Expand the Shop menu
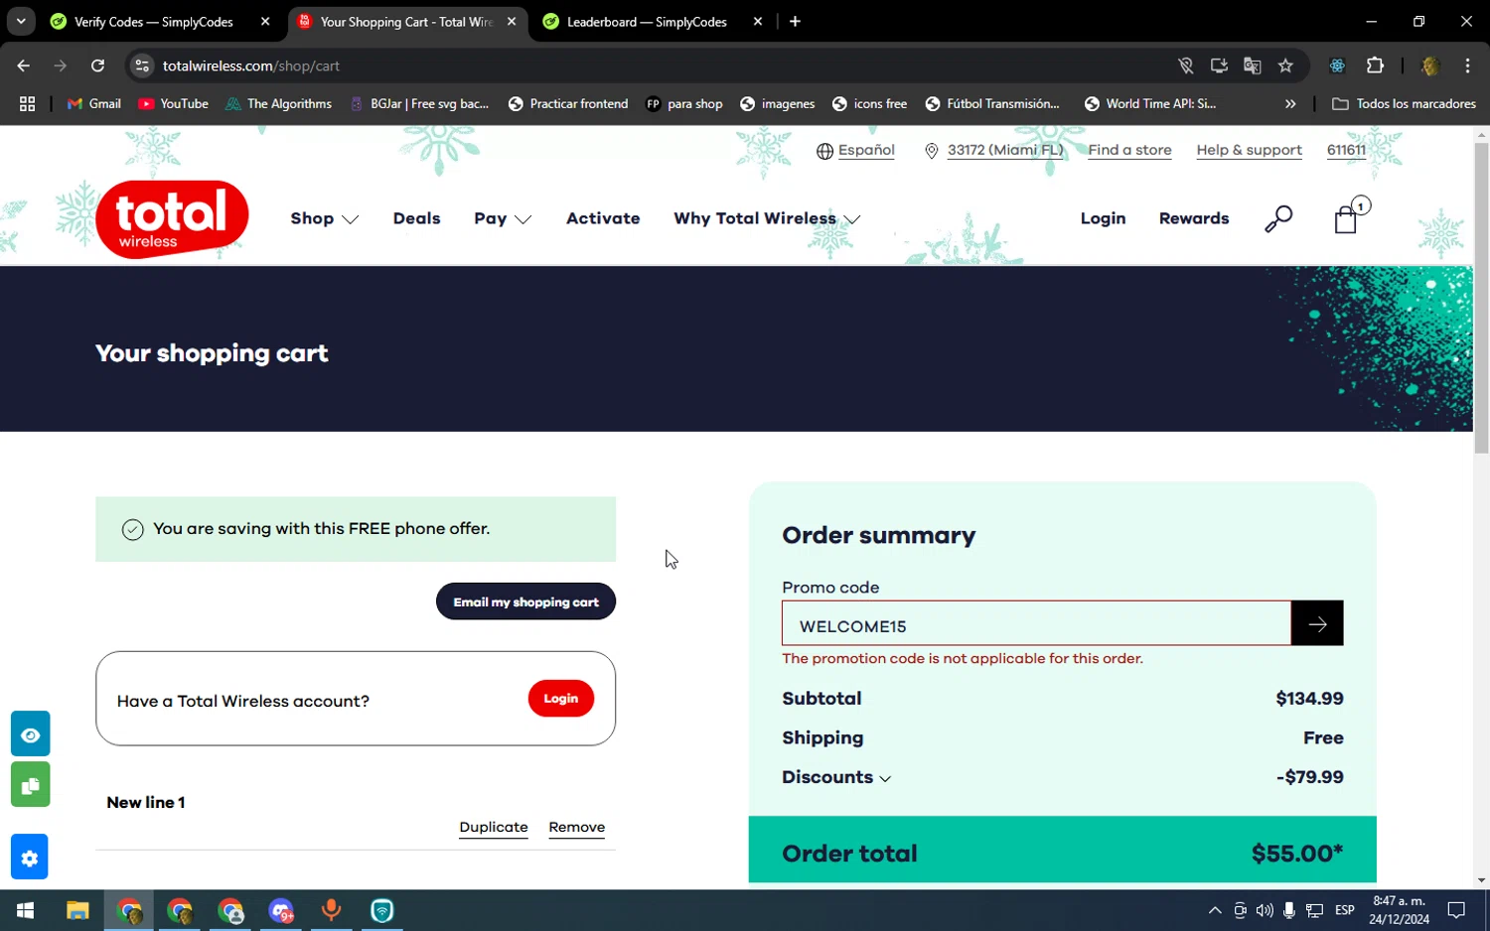Screen dimensions: 1490x931 point(325,218)
